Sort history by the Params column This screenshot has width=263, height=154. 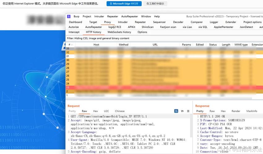click(x=186, y=45)
